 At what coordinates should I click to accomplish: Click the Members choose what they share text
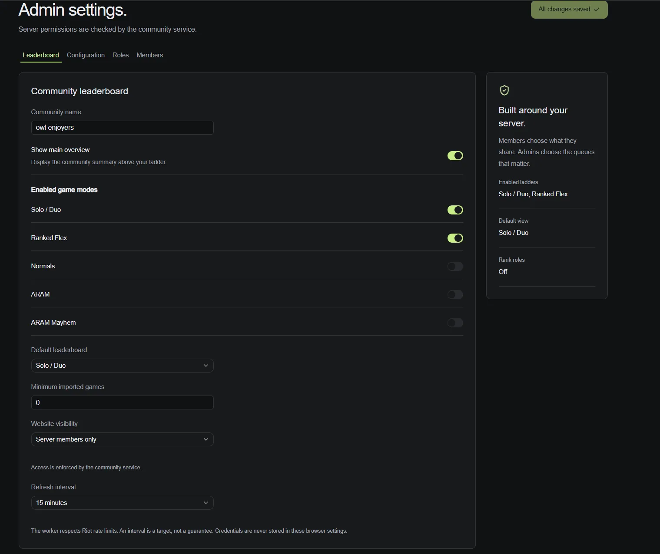pyautogui.click(x=546, y=152)
